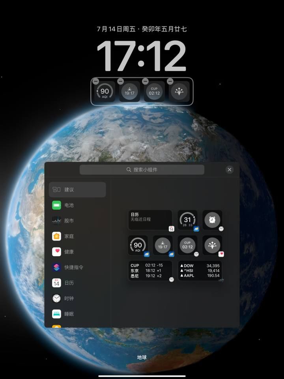Image resolution: width=284 pixels, height=379 pixels.
Task: Remove the 19:17 sunset widget
Action: coord(121,81)
